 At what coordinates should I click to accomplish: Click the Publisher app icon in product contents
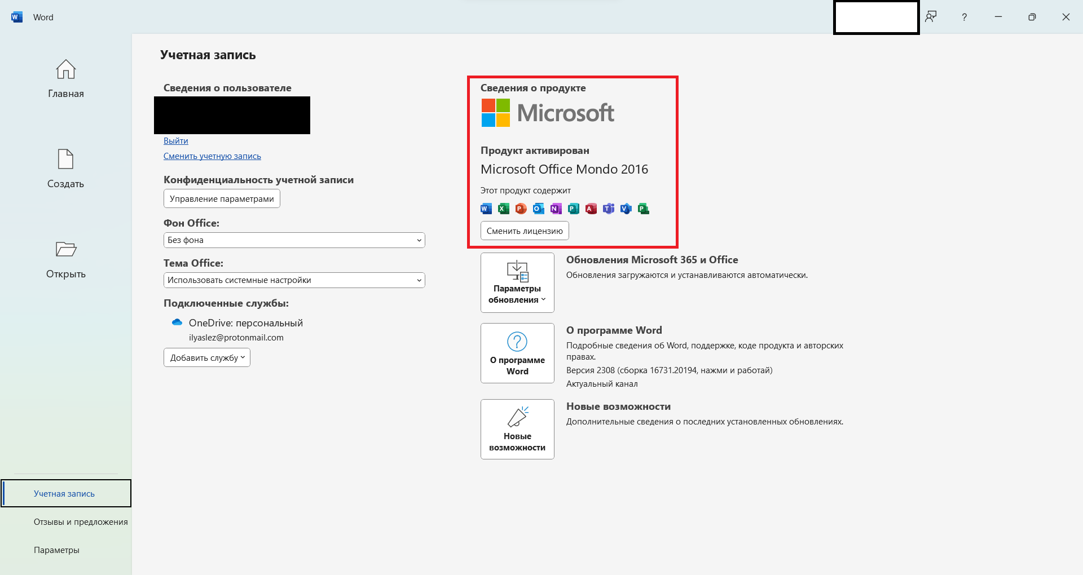(574, 209)
